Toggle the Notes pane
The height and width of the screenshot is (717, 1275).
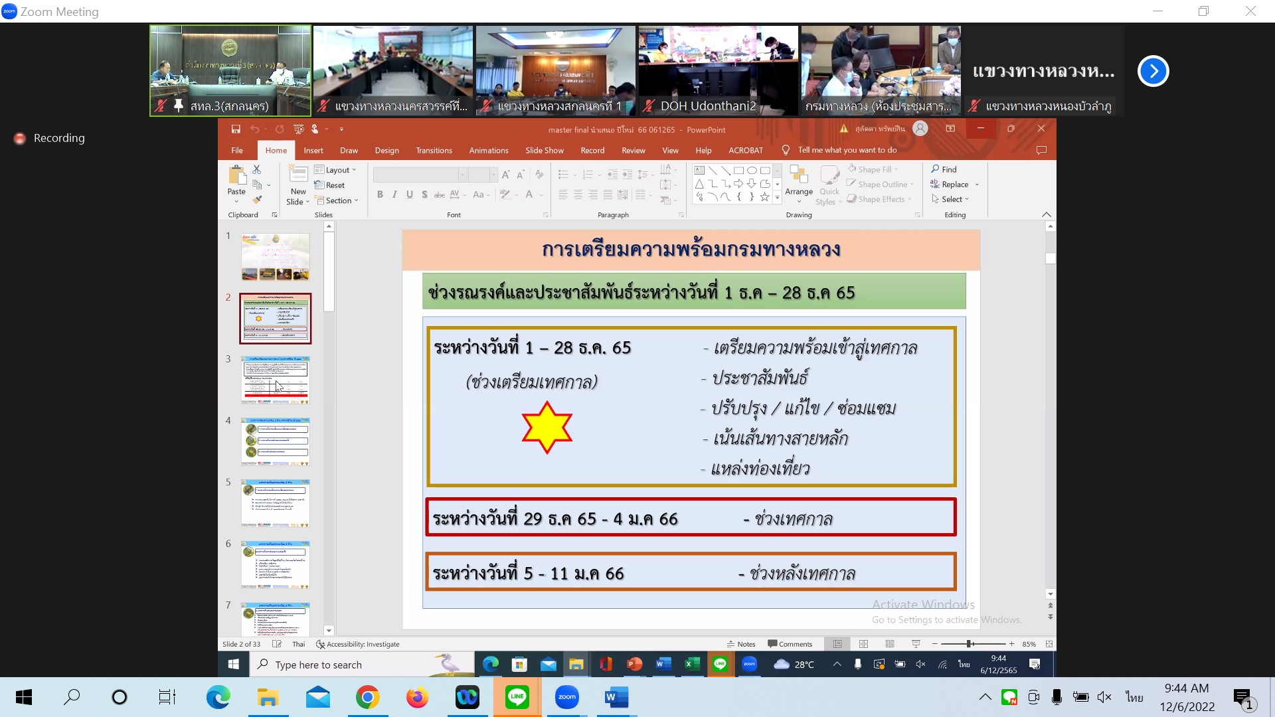741,644
